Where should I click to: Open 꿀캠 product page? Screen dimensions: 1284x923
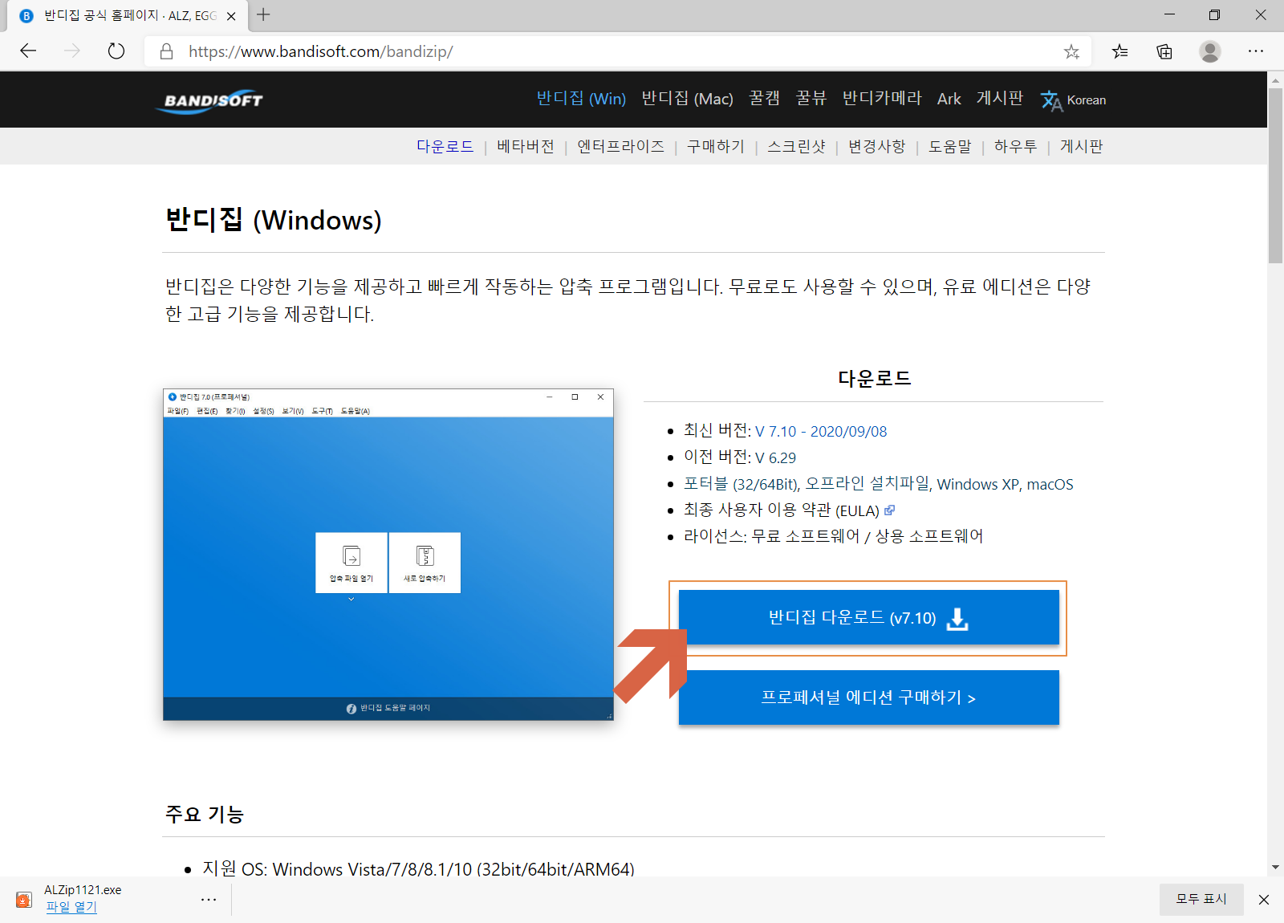pyautogui.click(x=764, y=99)
